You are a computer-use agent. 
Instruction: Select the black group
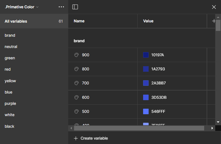(9, 126)
